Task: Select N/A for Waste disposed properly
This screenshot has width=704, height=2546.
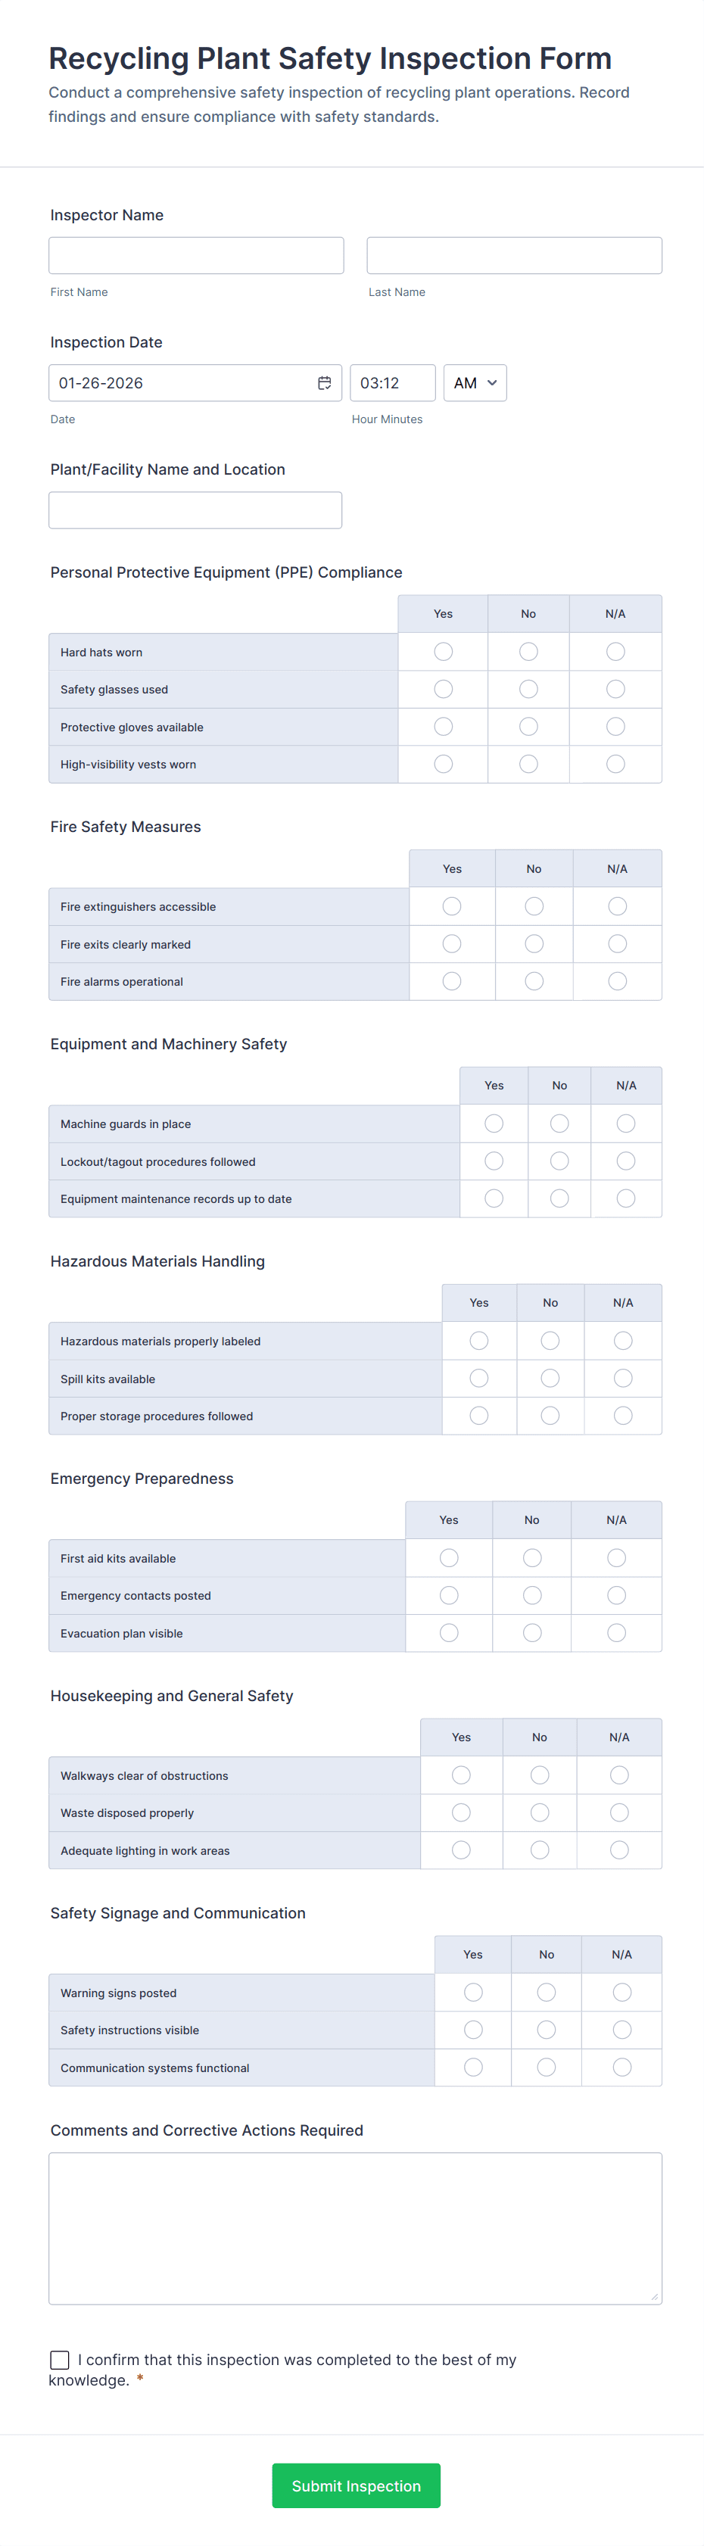Action: 619,1812
